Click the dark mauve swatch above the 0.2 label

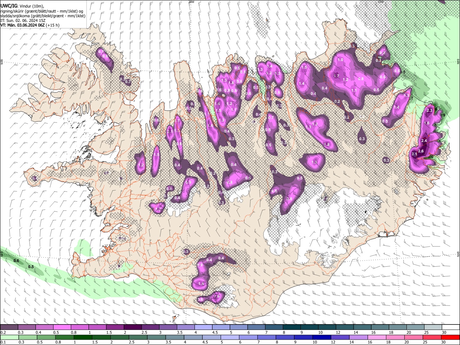(x=9, y=327)
